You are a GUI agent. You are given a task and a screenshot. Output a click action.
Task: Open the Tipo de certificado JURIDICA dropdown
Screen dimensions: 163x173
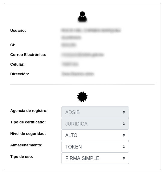click(x=95, y=124)
